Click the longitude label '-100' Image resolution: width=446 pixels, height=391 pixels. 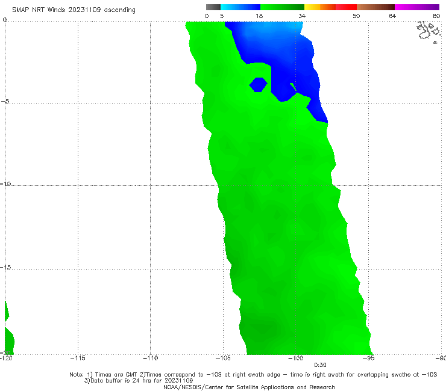click(x=296, y=358)
